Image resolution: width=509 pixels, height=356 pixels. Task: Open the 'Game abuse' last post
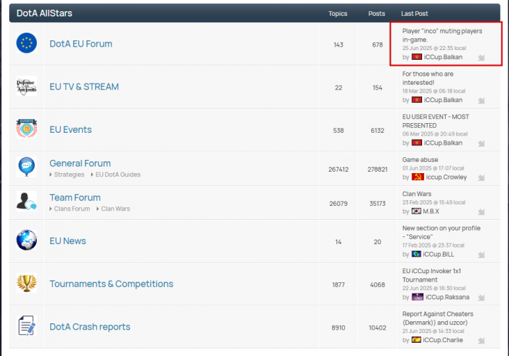pyautogui.click(x=420, y=160)
